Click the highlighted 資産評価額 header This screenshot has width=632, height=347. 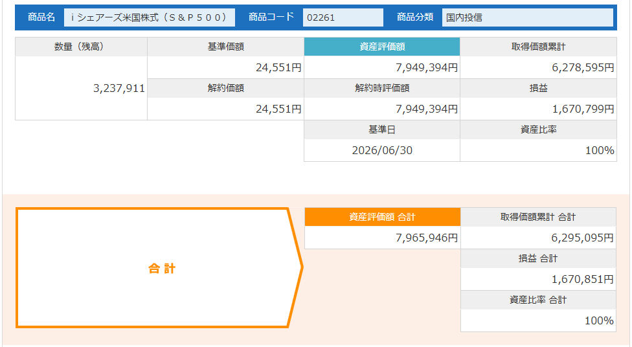point(382,47)
